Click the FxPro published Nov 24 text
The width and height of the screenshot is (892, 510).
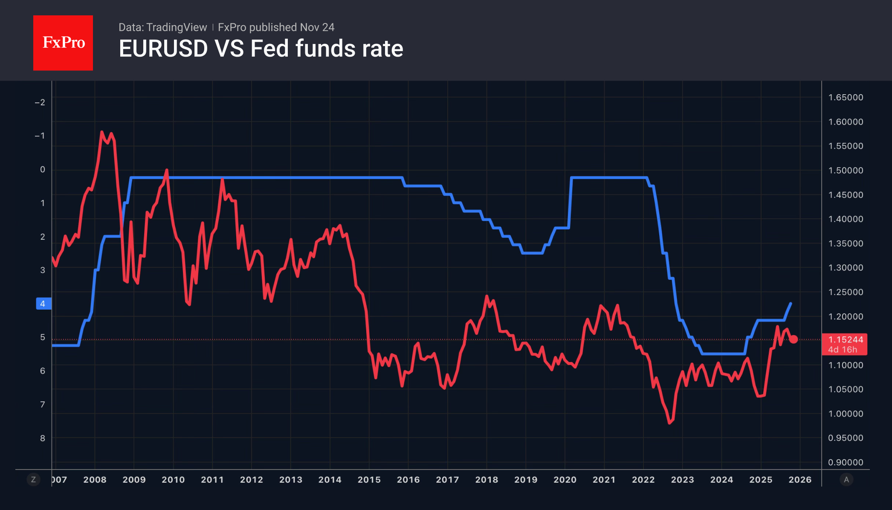coord(276,27)
